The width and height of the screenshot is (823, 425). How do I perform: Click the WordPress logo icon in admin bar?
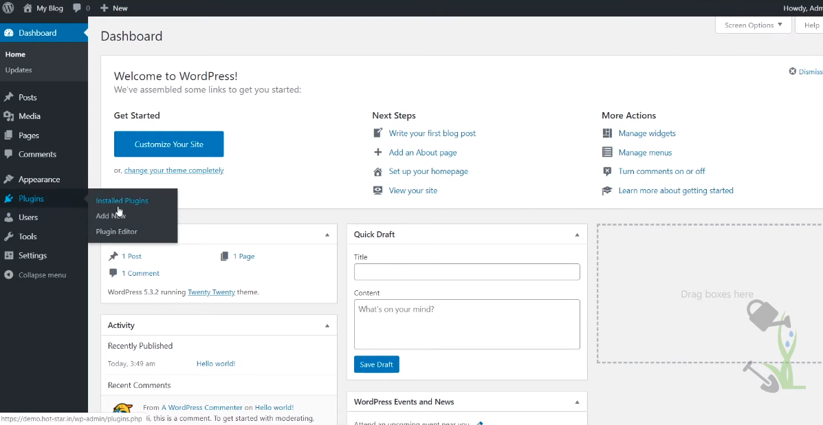(x=8, y=8)
